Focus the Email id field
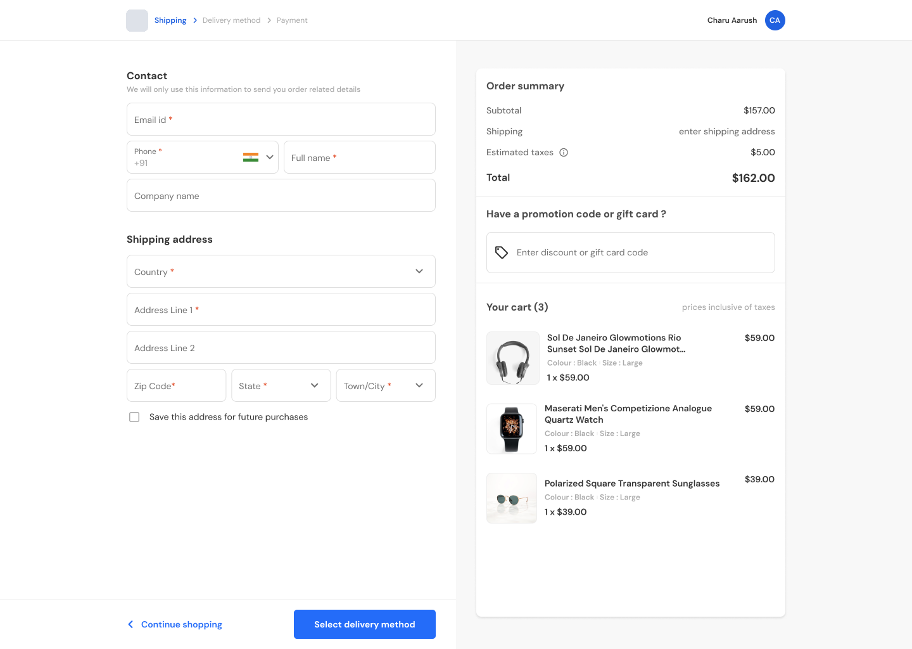The image size is (912, 649). coord(281,119)
